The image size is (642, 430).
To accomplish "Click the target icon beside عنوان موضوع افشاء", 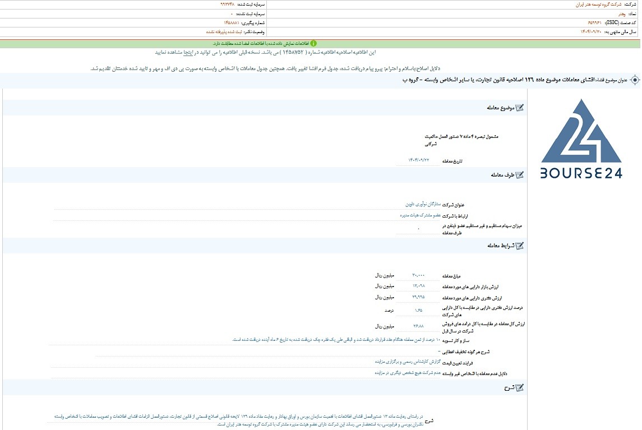I will [x=635, y=80].
